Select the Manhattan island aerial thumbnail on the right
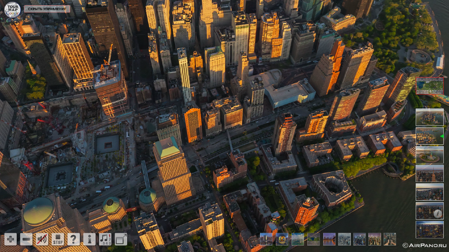The image size is (449, 252). coord(430,117)
